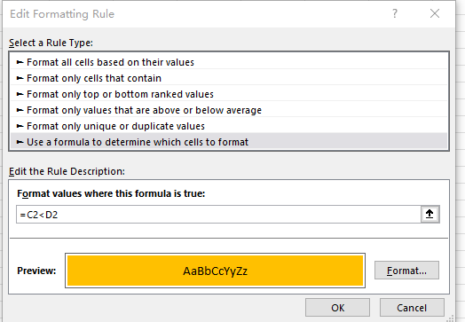The width and height of the screenshot is (465, 322).
Task: Click the Preview: label
Action: coord(36,271)
